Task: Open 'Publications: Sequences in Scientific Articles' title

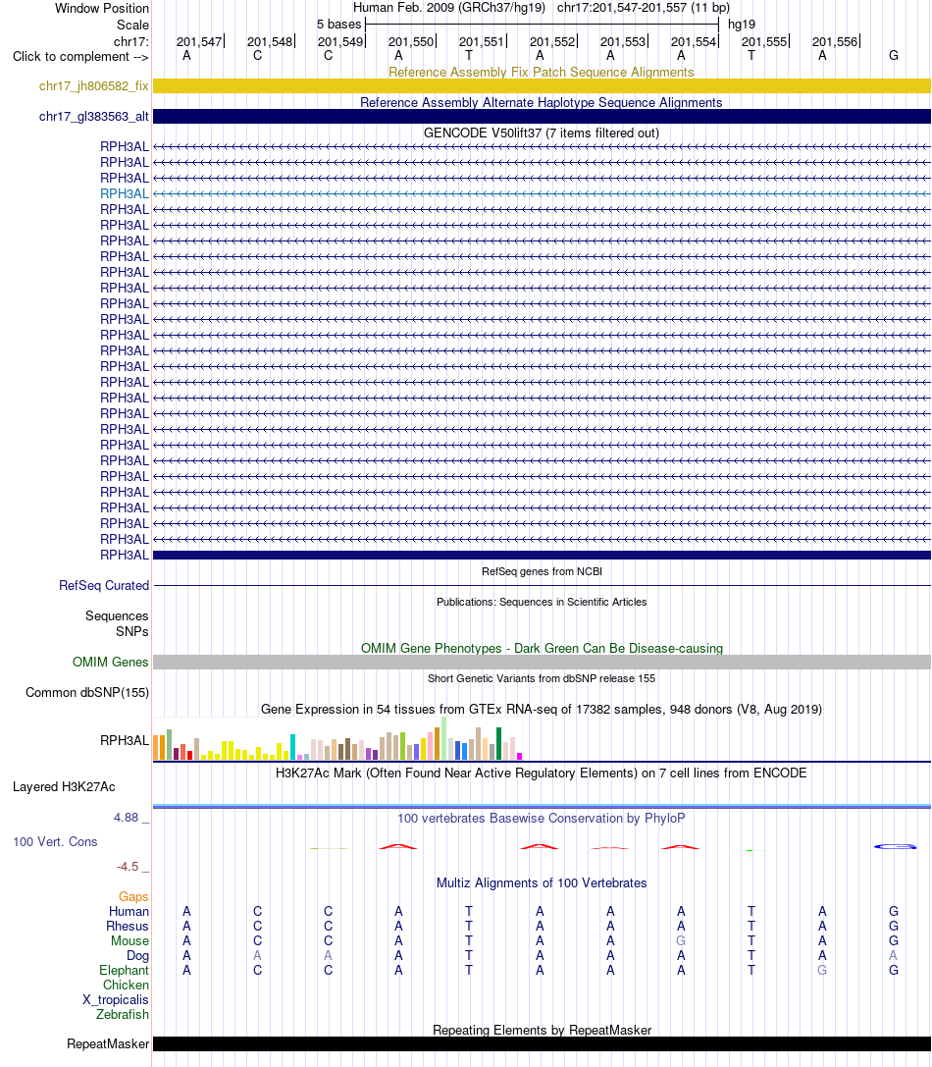Action: 542,603
